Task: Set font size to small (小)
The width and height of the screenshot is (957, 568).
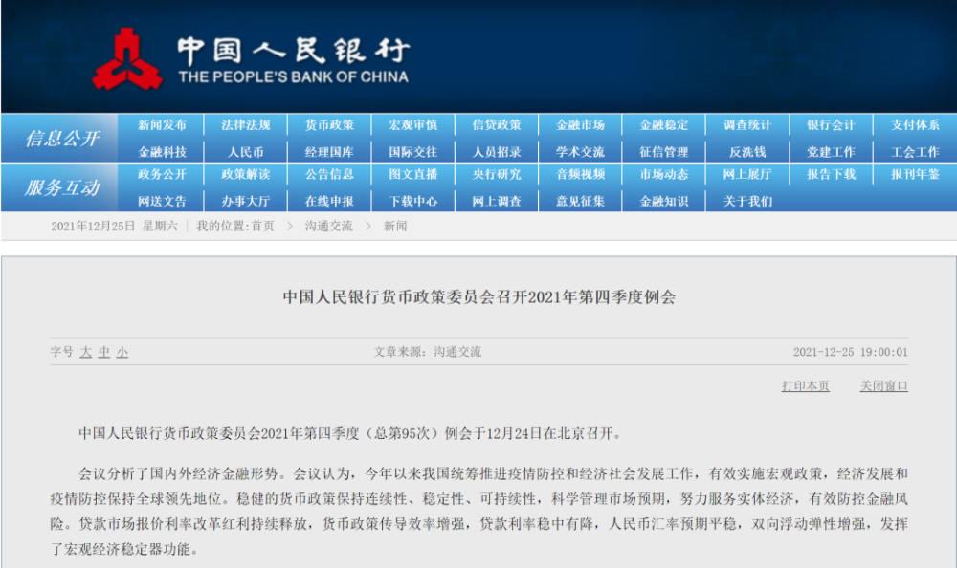Action: point(122,352)
